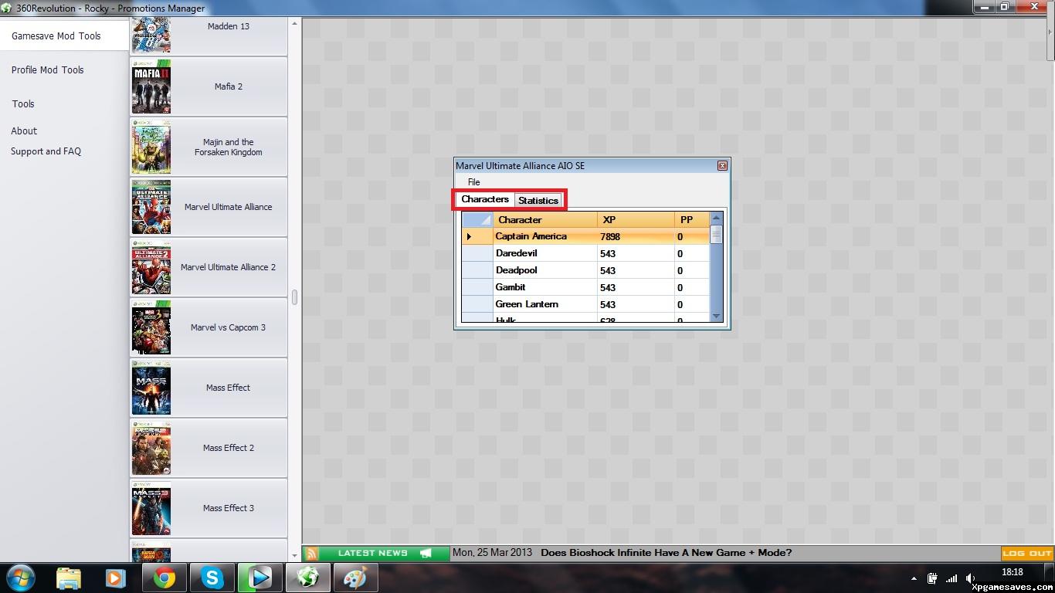Launch Google Chrome from the taskbar

pyautogui.click(x=164, y=578)
